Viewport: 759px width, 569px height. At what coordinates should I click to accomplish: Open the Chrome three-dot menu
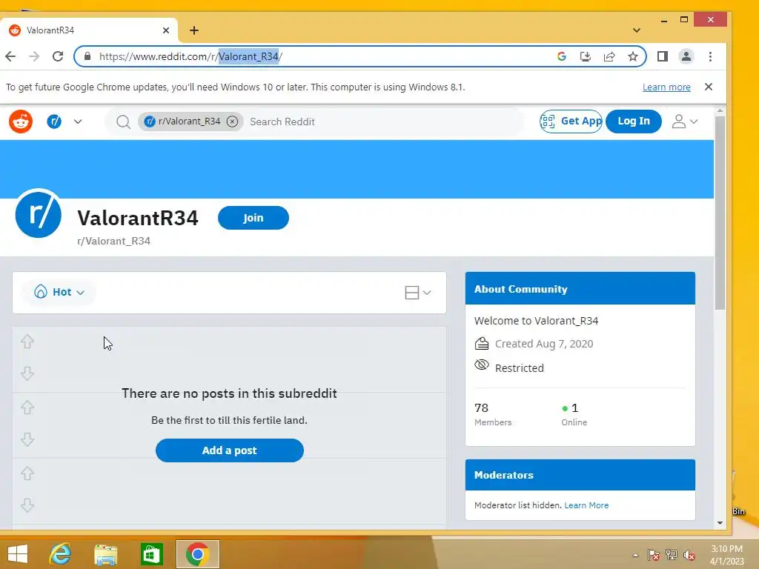(x=710, y=56)
